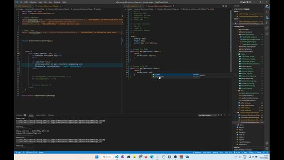The image size is (284, 160).
Task: Open the Explorer view in activity bar
Action: [267, 7]
